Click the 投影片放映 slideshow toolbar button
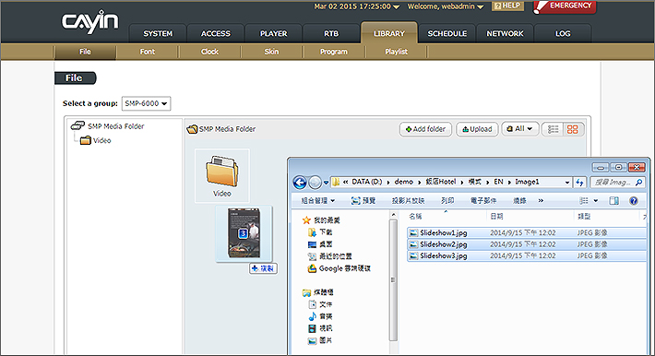Viewport: 655px width, 356px height. coord(408,200)
